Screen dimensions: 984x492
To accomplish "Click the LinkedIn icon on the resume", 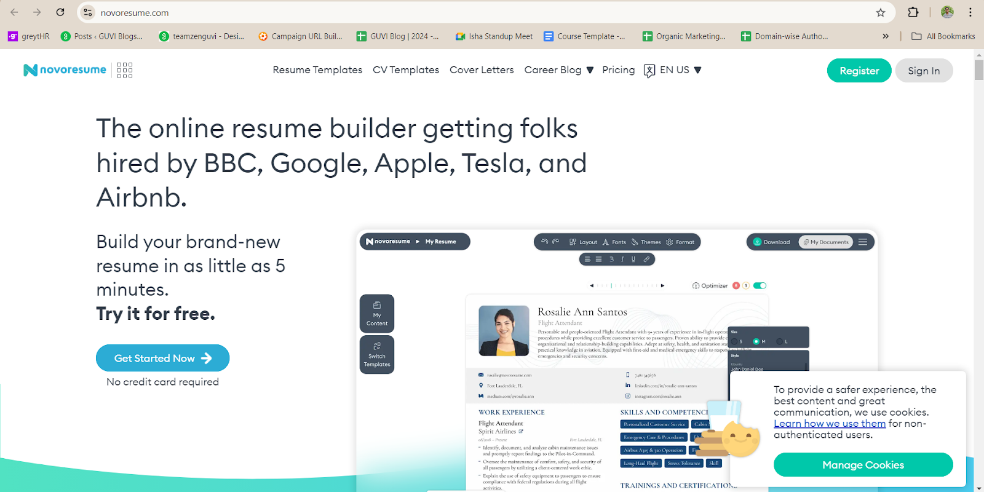I will coord(628,386).
